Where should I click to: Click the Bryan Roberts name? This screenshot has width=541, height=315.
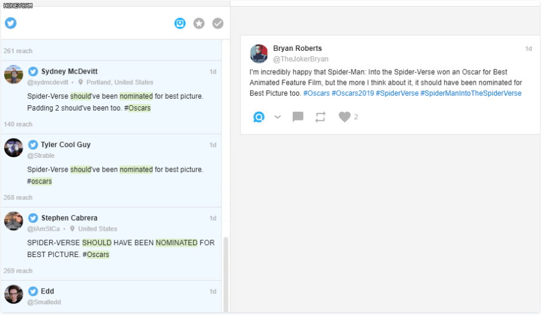[297, 48]
